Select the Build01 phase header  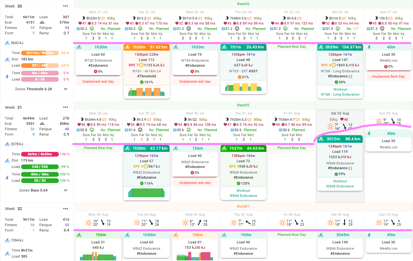click(243, 206)
